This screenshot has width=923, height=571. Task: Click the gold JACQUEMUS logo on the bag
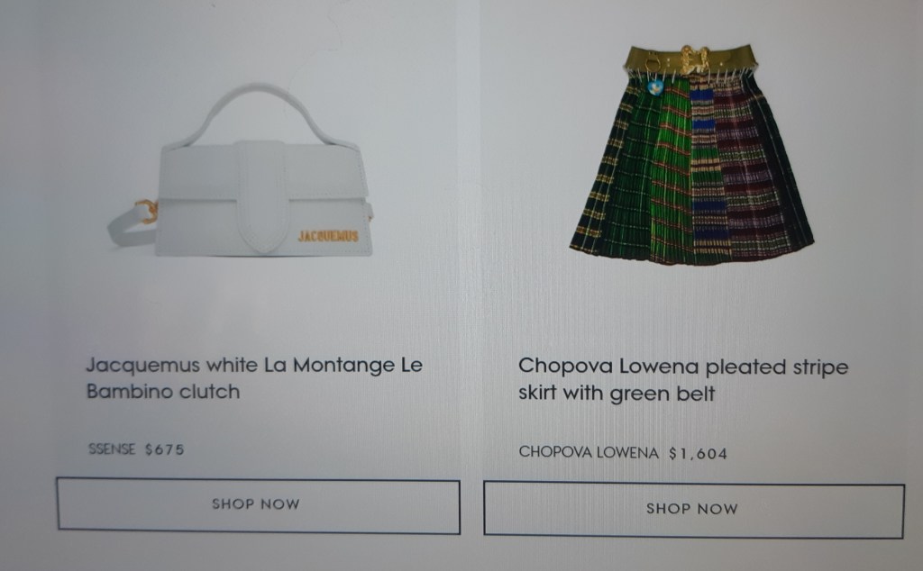click(x=328, y=236)
